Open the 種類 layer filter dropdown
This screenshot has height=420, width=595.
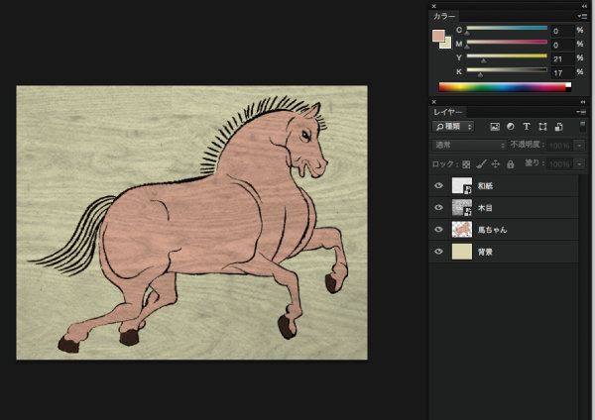454,127
